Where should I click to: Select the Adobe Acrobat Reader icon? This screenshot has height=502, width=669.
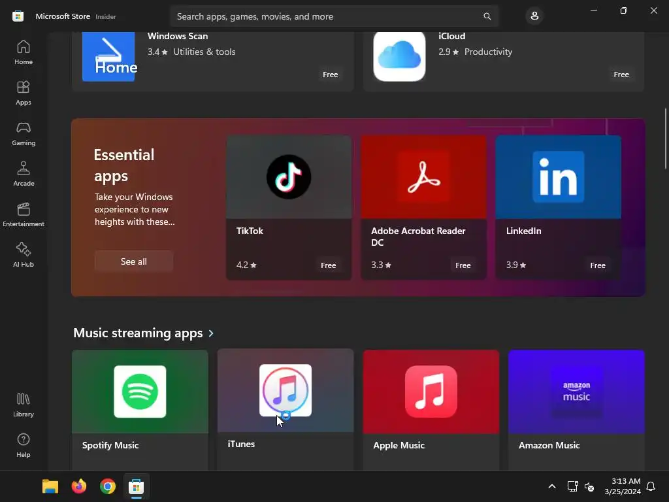coord(423,176)
